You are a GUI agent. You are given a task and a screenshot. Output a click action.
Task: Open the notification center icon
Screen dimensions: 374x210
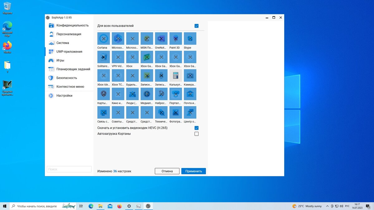point(368,206)
